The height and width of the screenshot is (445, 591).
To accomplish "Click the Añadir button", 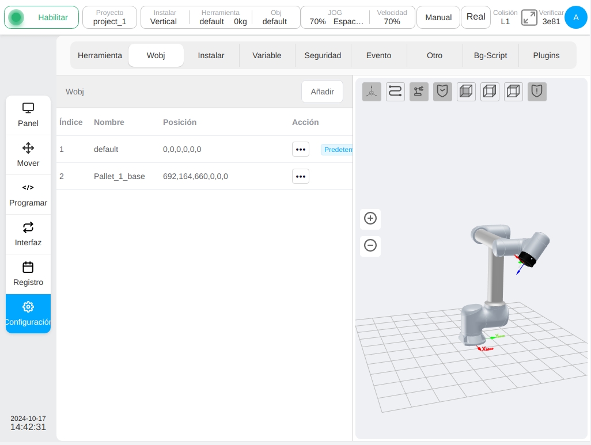I will (322, 92).
